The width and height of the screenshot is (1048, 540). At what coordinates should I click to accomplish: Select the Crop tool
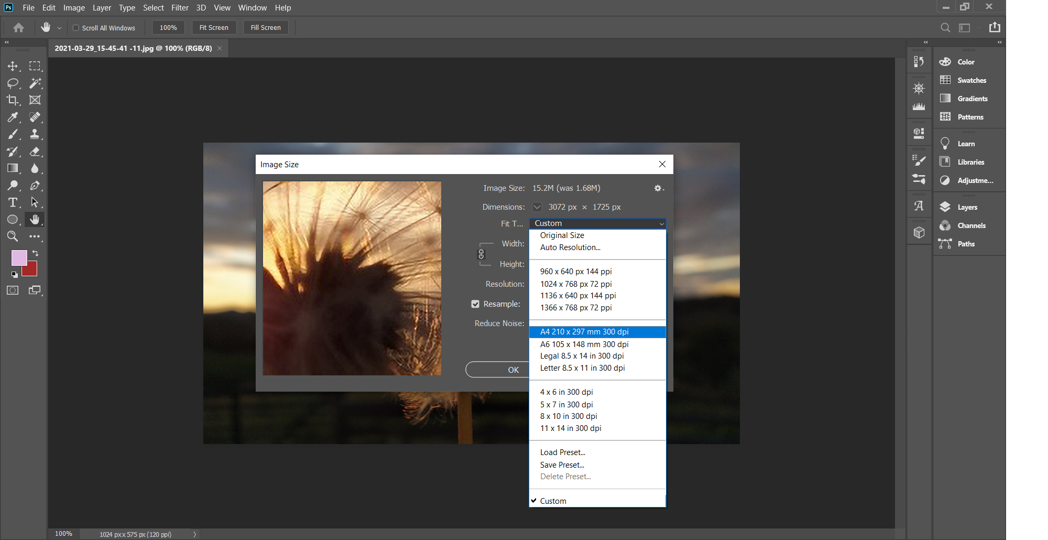point(13,100)
